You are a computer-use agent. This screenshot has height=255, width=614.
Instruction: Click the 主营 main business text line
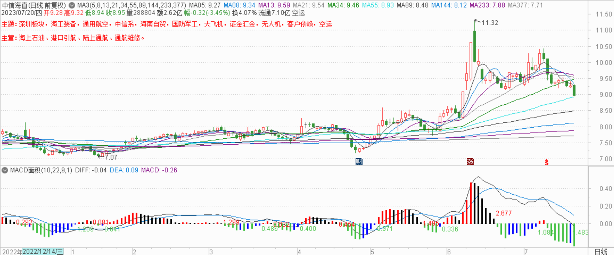pos(73,38)
